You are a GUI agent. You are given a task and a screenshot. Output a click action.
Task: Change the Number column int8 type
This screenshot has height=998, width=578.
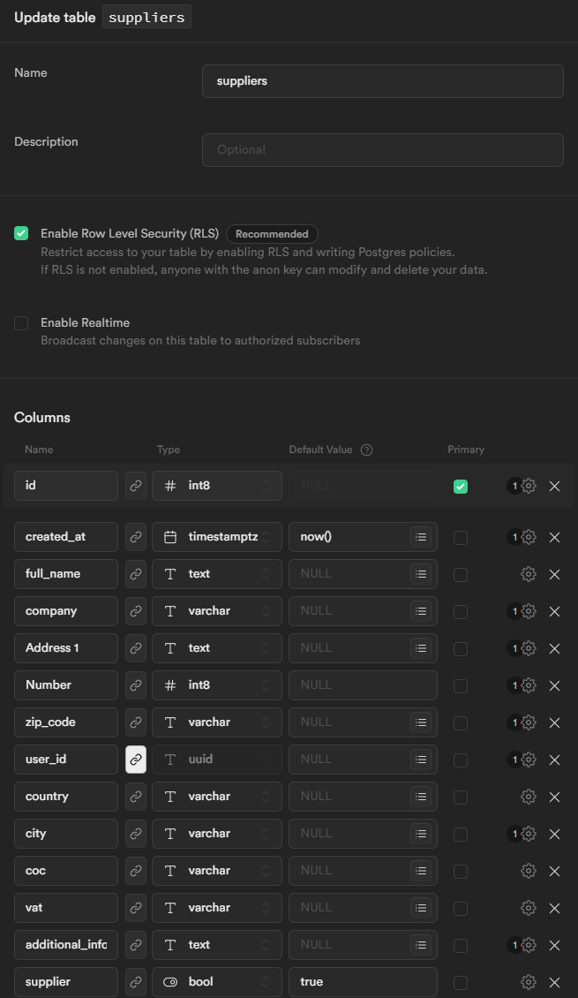[x=217, y=685]
